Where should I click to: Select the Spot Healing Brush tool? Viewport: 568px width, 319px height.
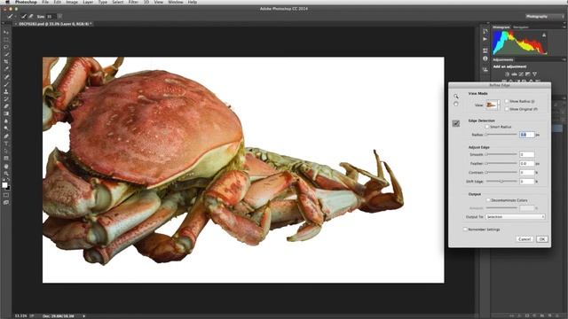pos(6,77)
